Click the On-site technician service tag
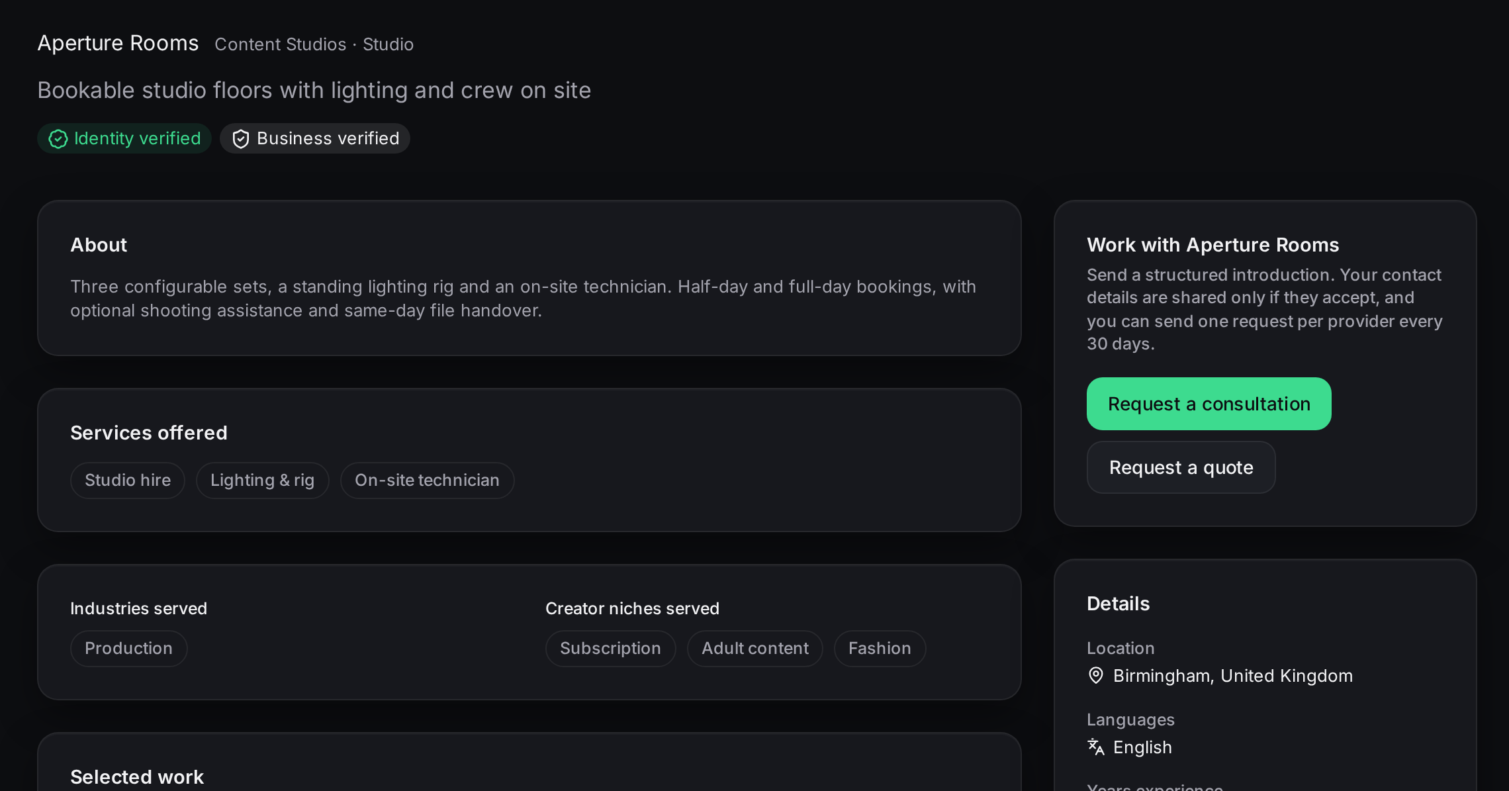The height and width of the screenshot is (791, 1509). click(427, 481)
